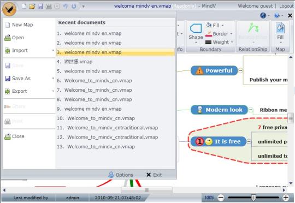
Task: Open recent document 10 Welcome_to_mindv_cn.vmap
Action: [x=115, y=118]
